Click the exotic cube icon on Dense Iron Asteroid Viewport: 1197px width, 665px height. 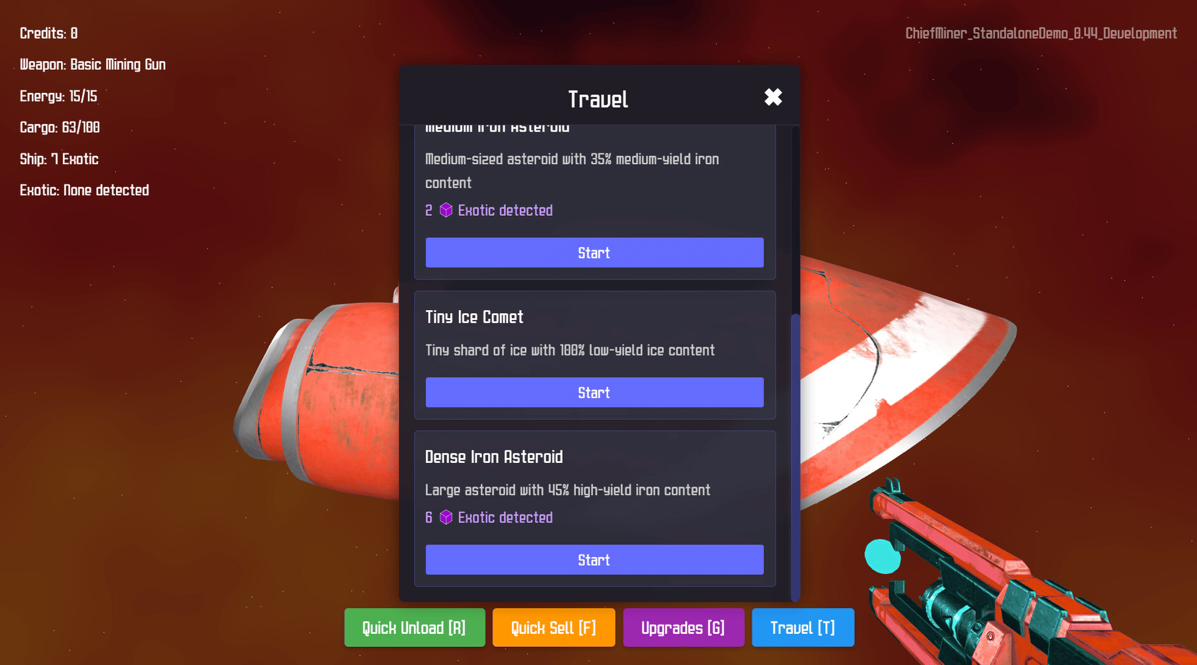click(x=446, y=517)
